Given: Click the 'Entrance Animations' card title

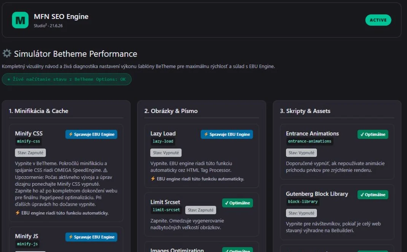Looking at the screenshot, I should [x=312, y=133].
